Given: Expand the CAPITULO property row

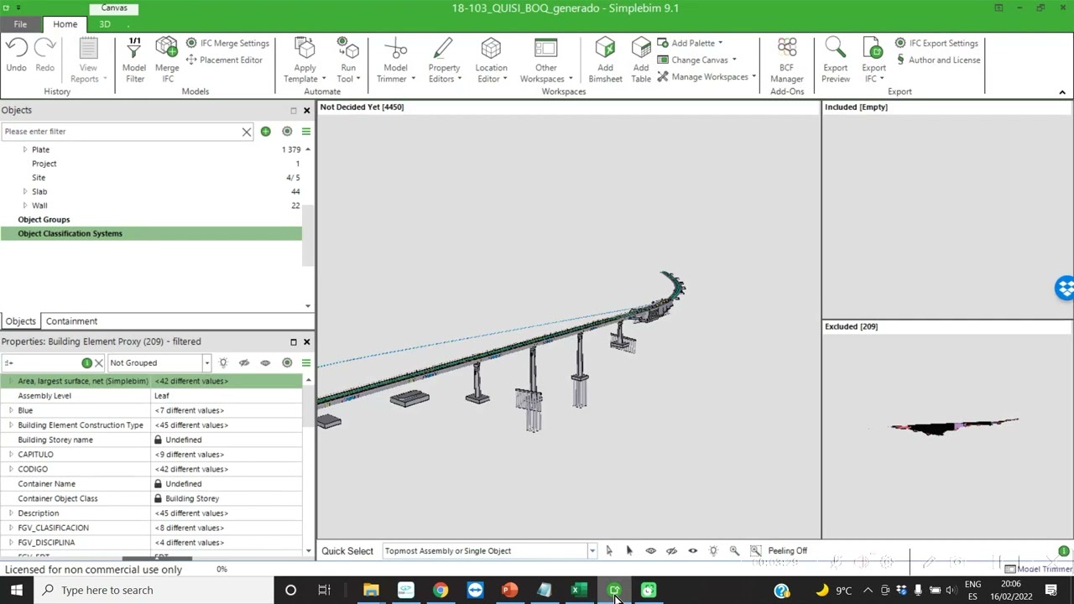Looking at the screenshot, I should tap(11, 455).
